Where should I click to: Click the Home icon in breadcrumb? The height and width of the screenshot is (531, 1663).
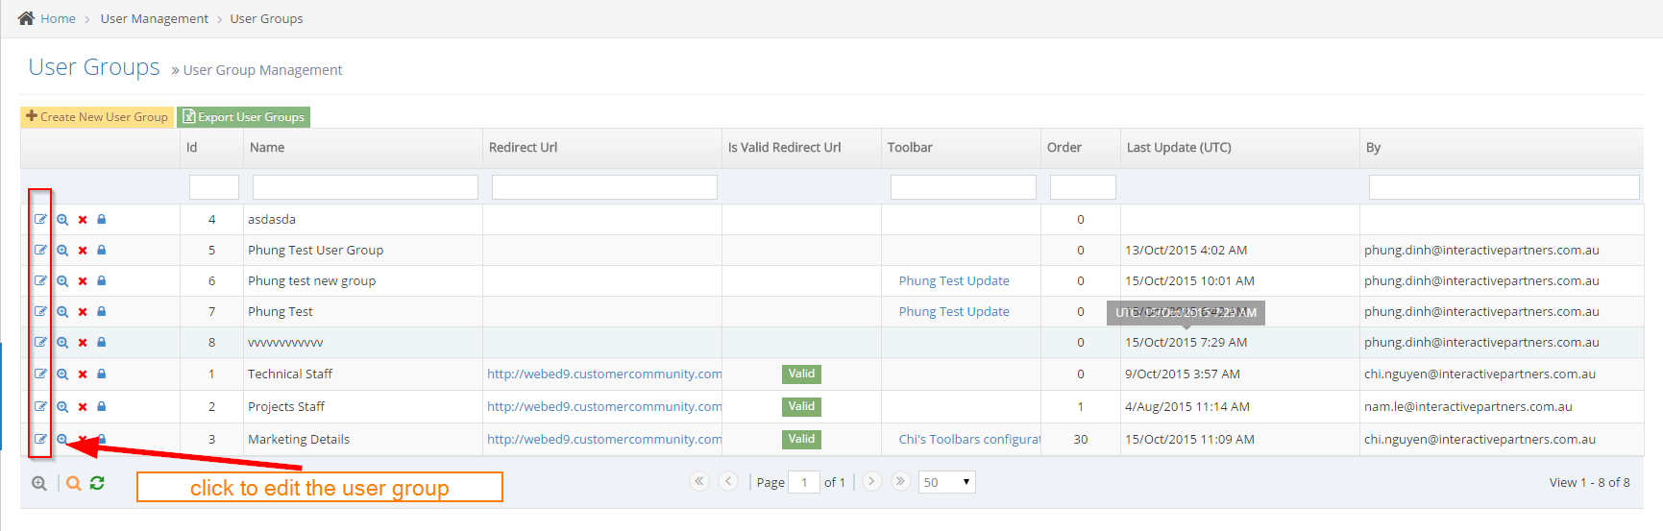tap(26, 18)
